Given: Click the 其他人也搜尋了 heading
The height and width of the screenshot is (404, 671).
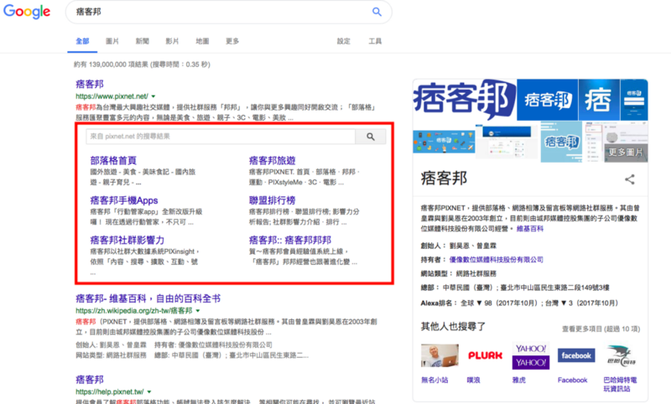Looking at the screenshot, I should point(453,327).
